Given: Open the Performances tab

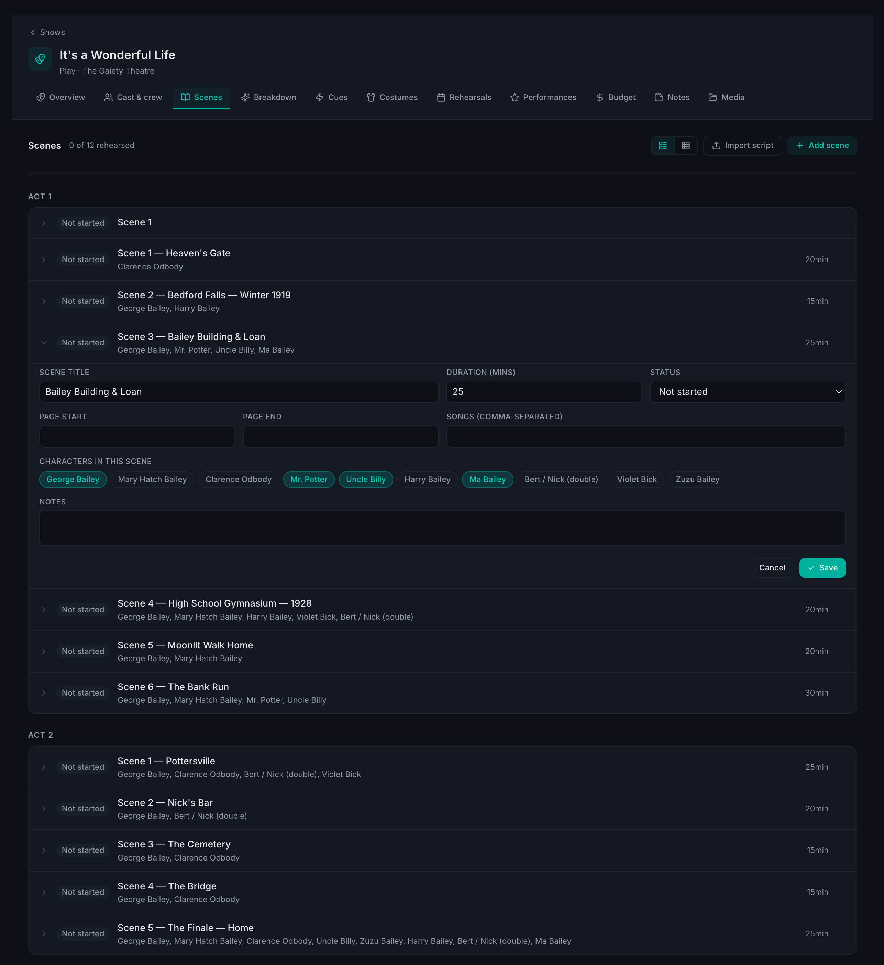Looking at the screenshot, I should coord(543,97).
